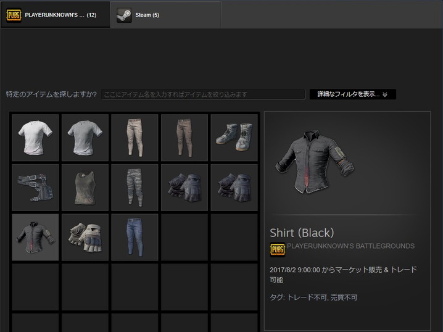Image resolution: width=443 pixels, height=332 pixels.
Task: Select the black utility belt item
Action: [35, 188]
